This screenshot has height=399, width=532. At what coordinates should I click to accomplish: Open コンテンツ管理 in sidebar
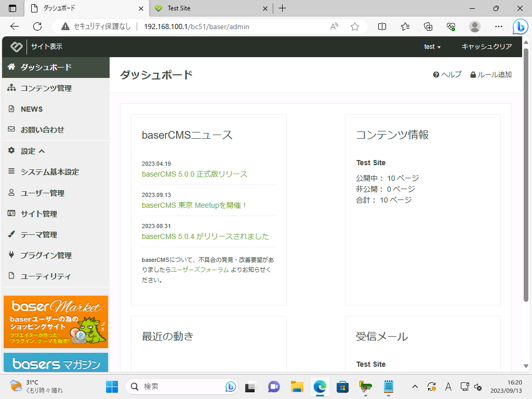pyautogui.click(x=46, y=88)
